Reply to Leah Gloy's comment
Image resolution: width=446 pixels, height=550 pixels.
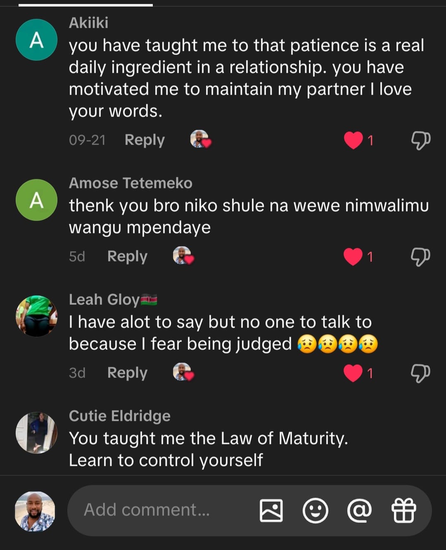click(127, 373)
